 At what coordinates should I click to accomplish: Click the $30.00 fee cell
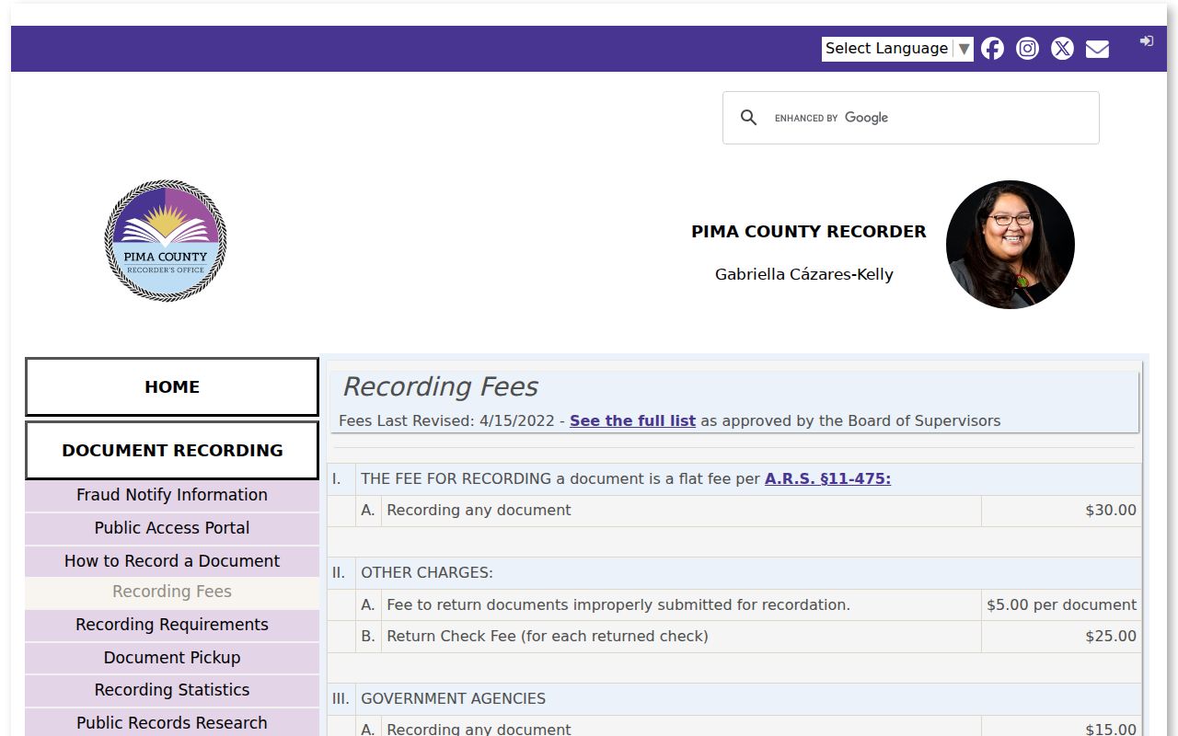coord(1061,511)
